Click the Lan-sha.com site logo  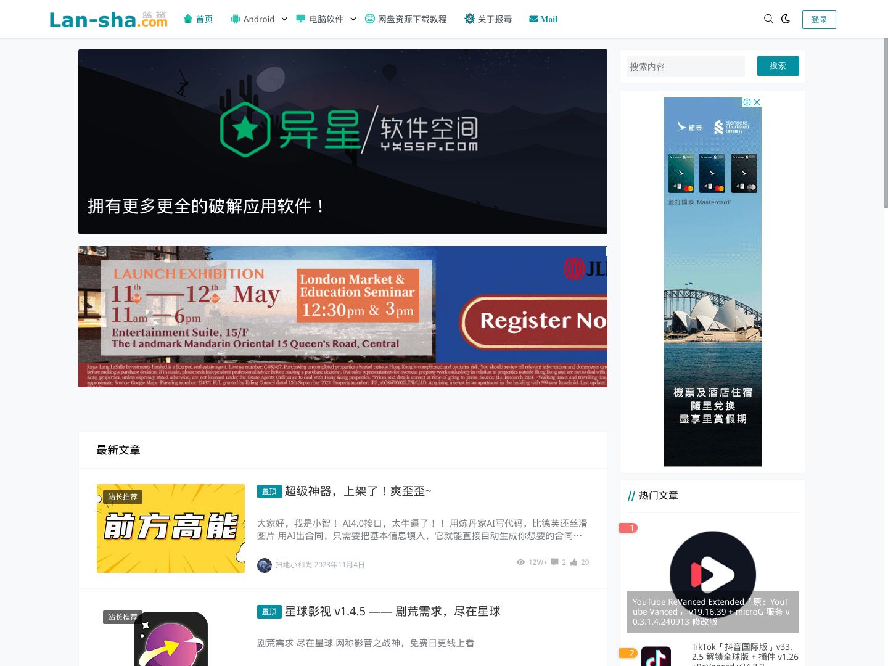[109, 19]
